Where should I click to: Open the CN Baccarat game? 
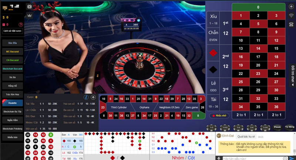pyautogui.click(x=13, y=60)
